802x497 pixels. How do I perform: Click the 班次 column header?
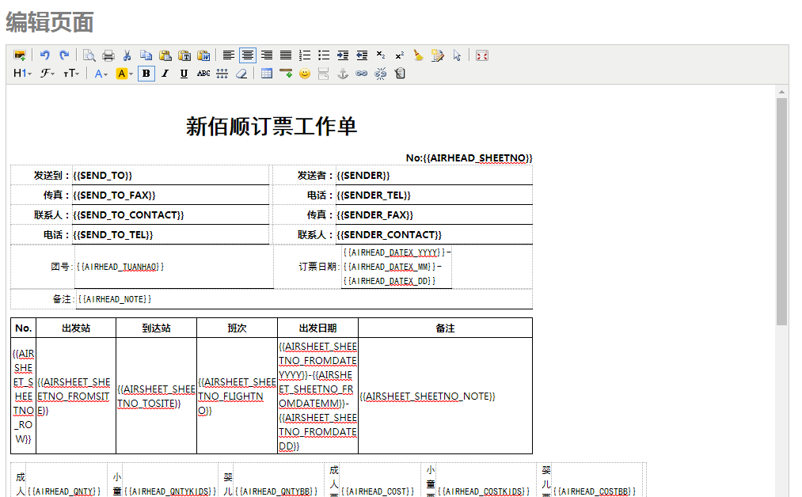[x=237, y=328]
